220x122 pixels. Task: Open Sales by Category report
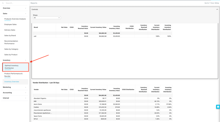click(11, 49)
